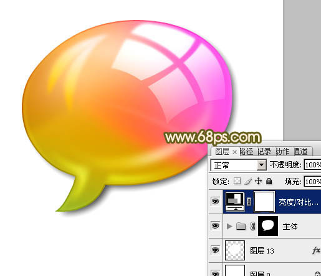The image size is (321, 276).
Task: Click the 不透明度 opacity input field
Action: click(312, 165)
